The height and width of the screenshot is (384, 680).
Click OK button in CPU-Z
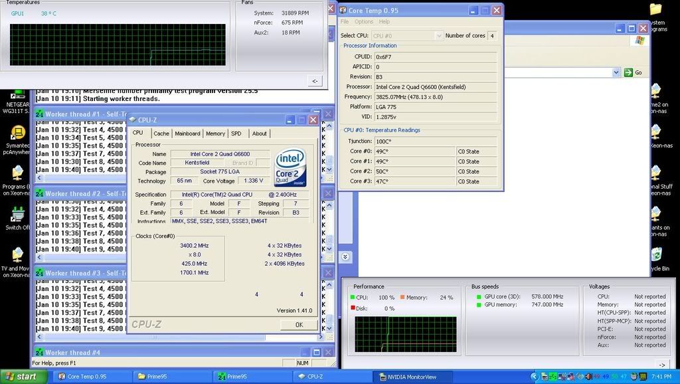pos(299,325)
